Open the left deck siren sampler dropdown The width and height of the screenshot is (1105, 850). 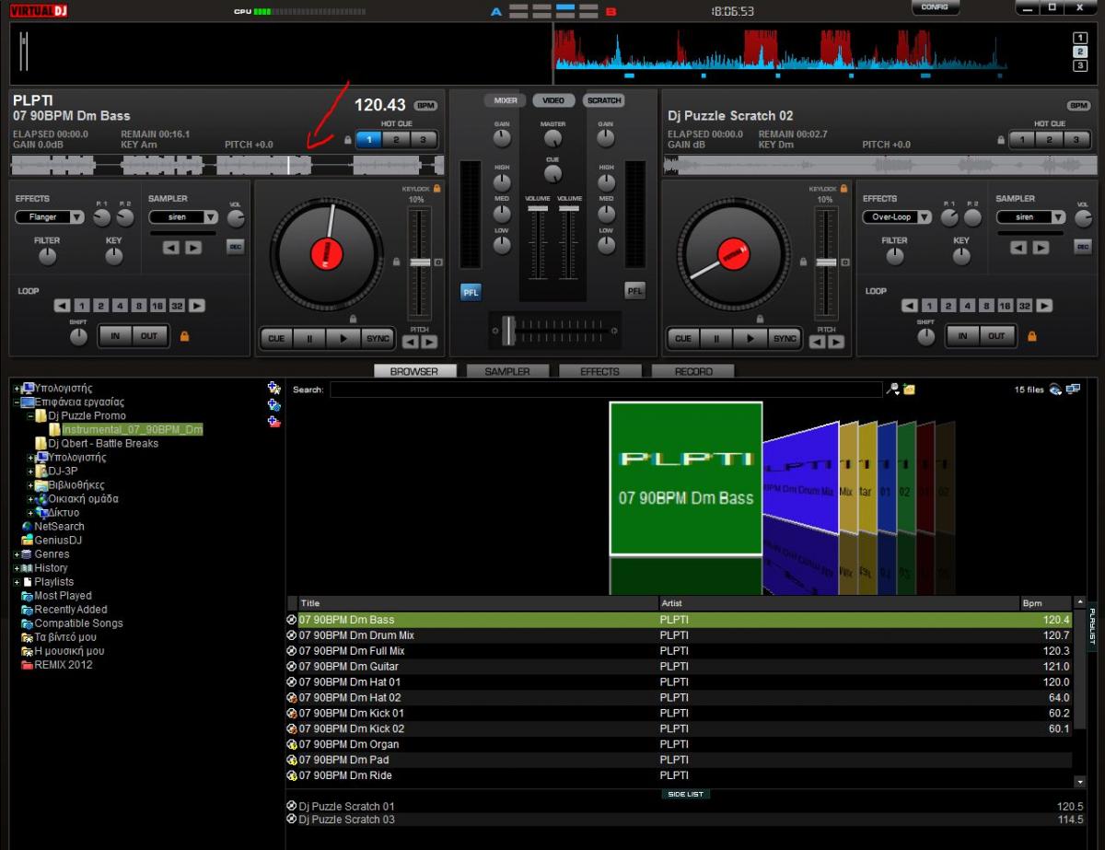coord(211,217)
